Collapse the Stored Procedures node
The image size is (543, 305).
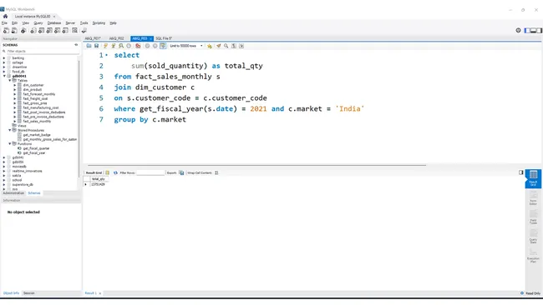10,130
